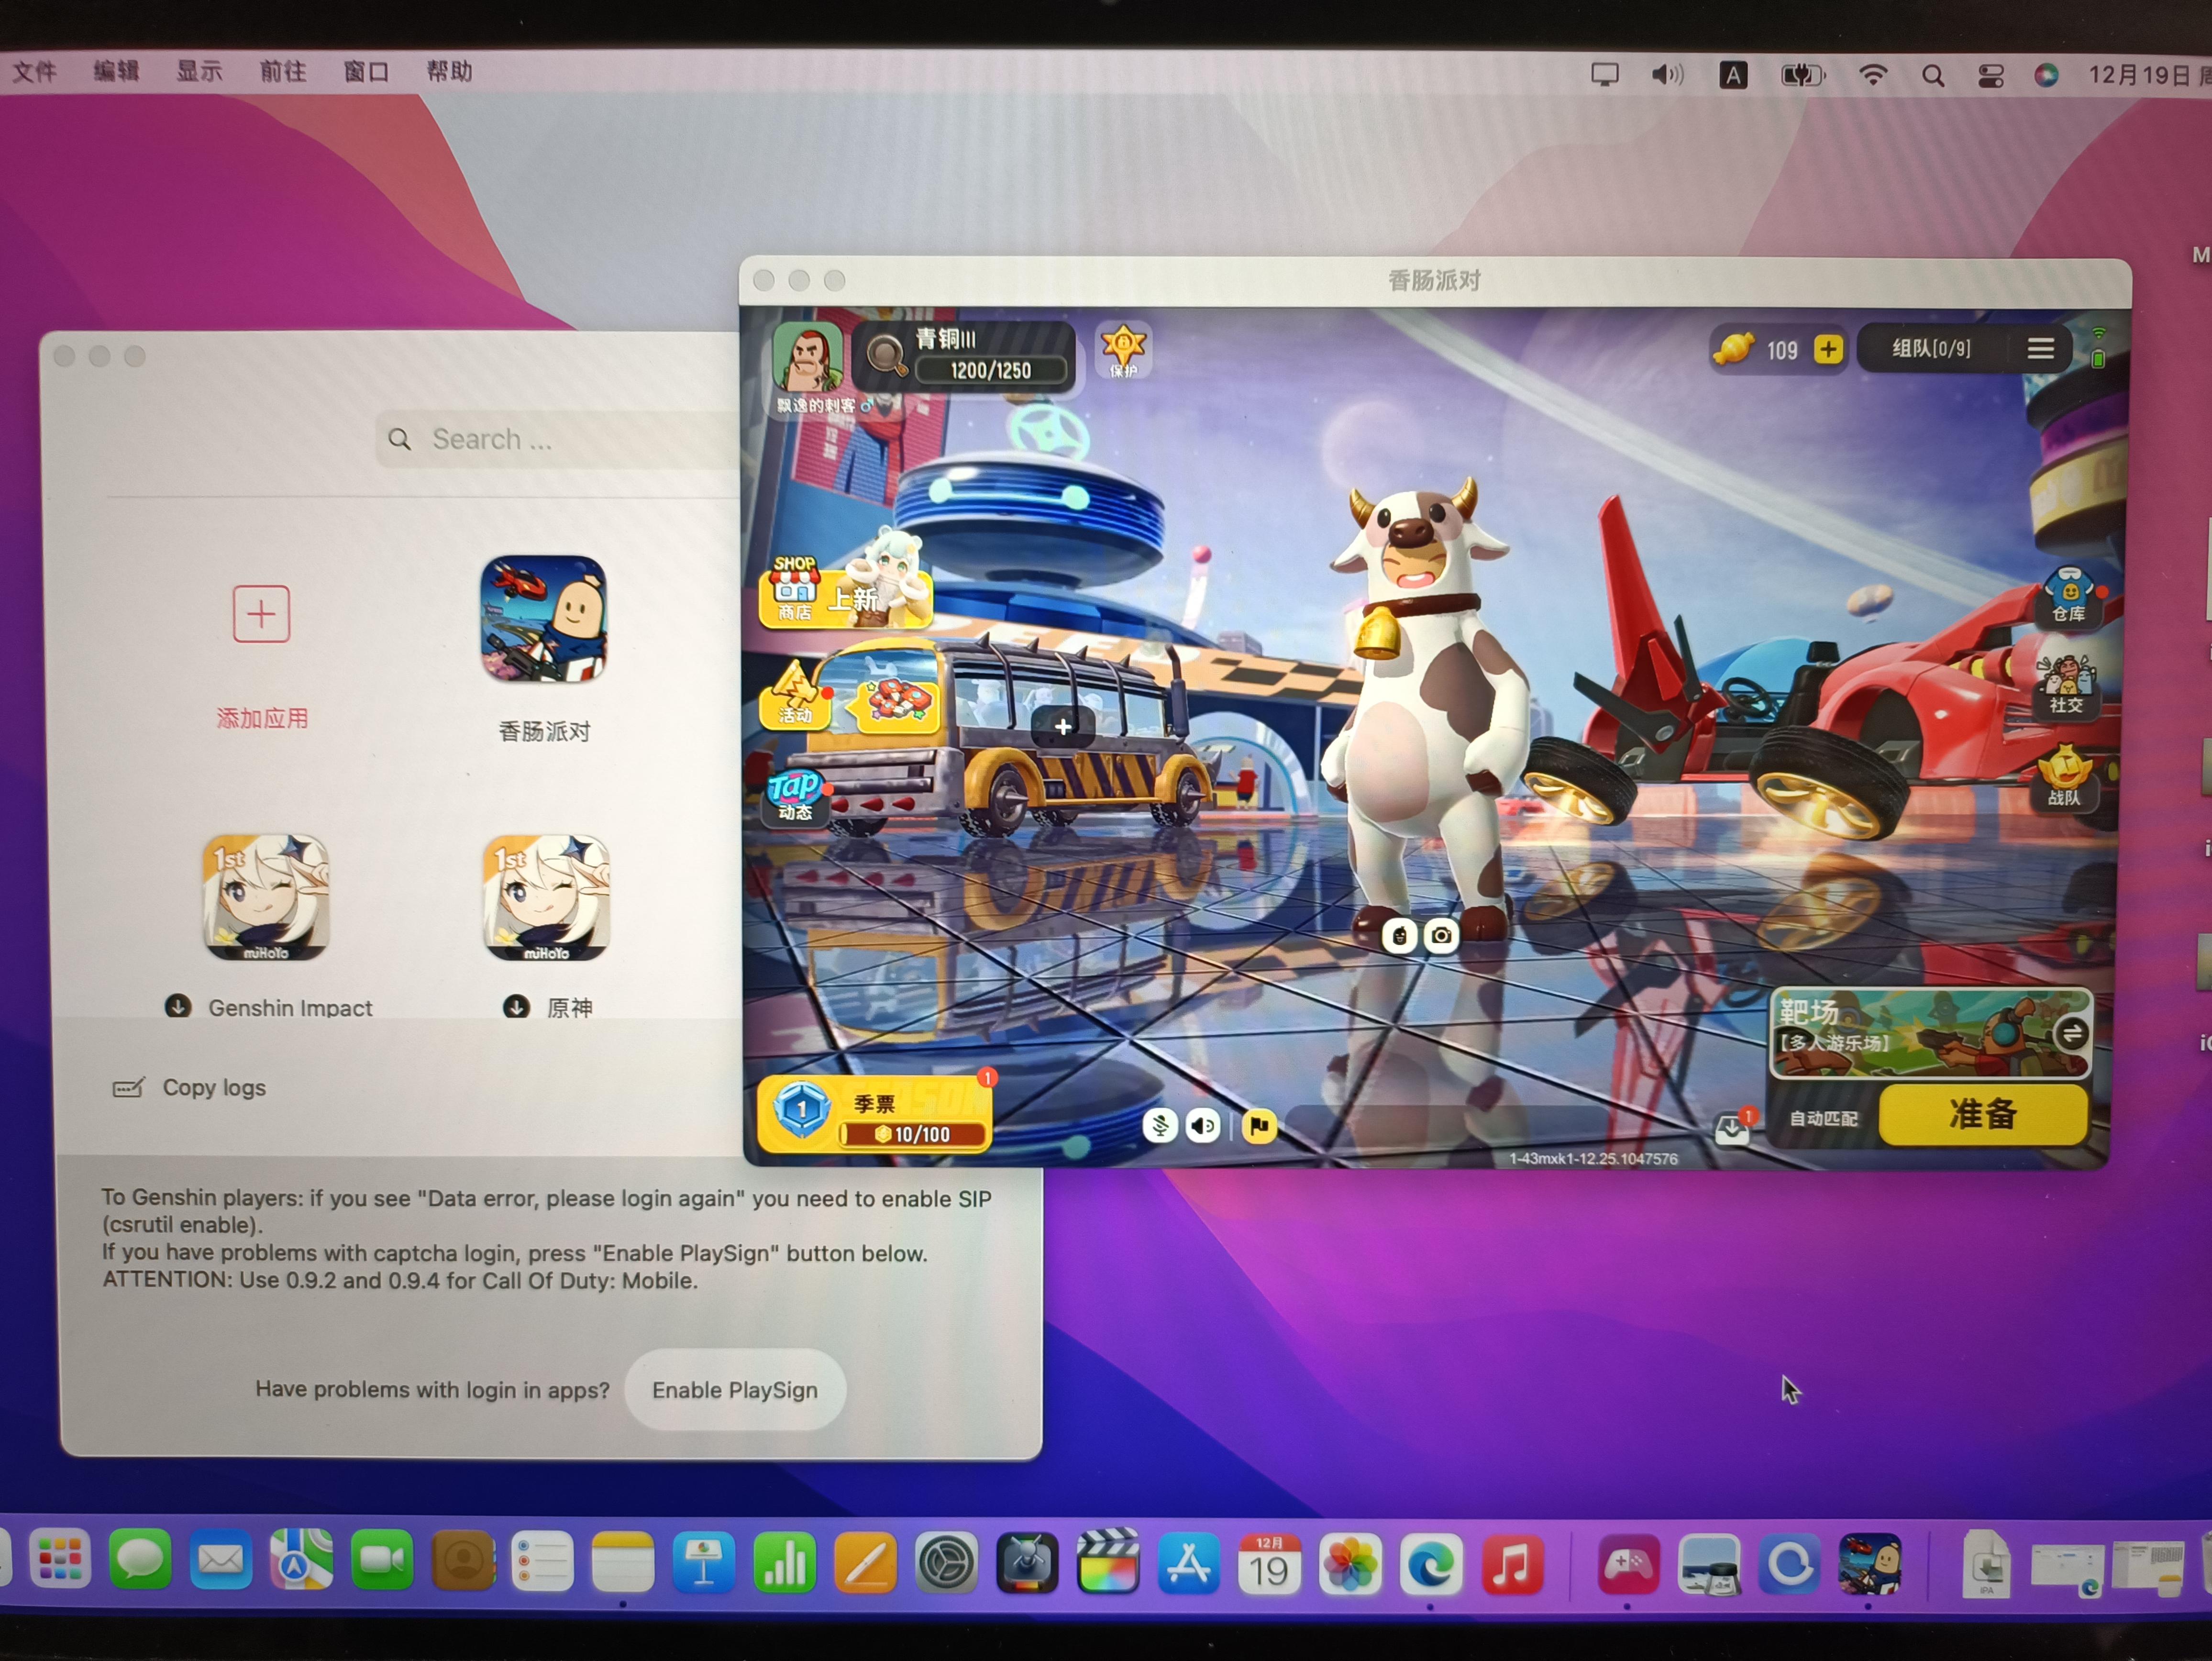Switch game mode with swap arrows

pos(2072,1033)
